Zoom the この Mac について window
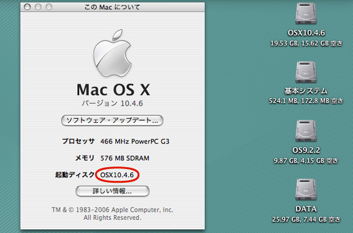The width and height of the screenshot is (353, 233). [x=49, y=7]
